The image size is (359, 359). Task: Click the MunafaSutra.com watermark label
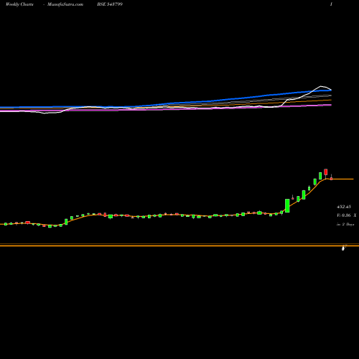tap(65, 4)
